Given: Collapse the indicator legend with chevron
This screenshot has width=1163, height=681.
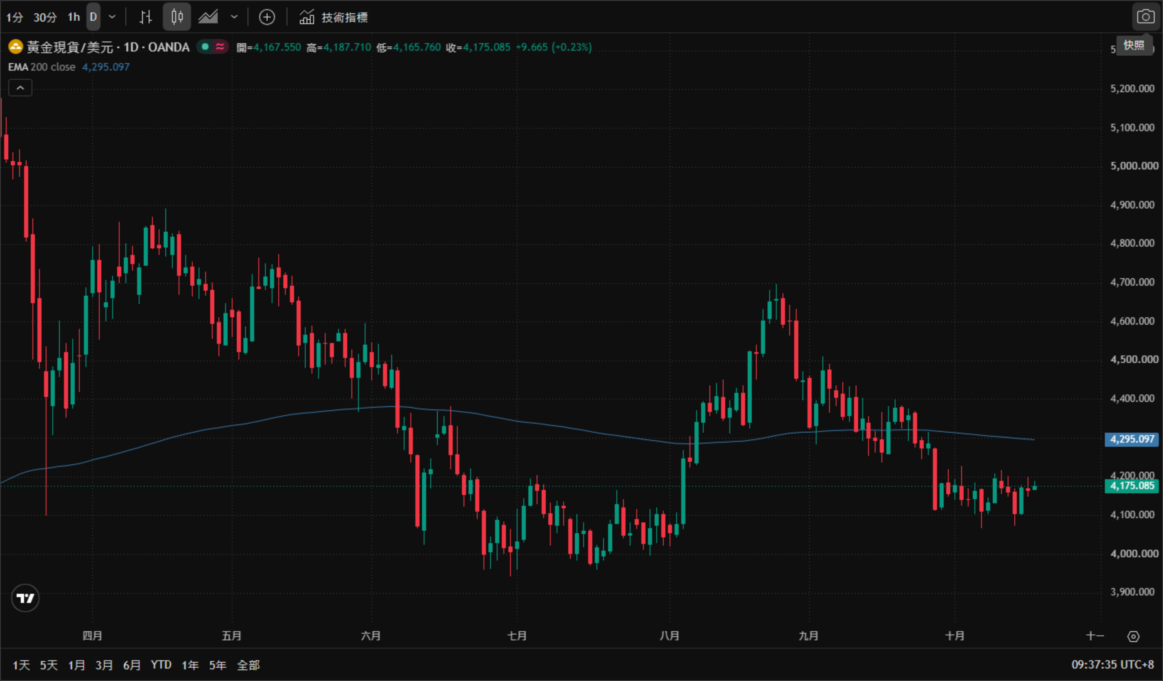Looking at the screenshot, I should [20, 88].
